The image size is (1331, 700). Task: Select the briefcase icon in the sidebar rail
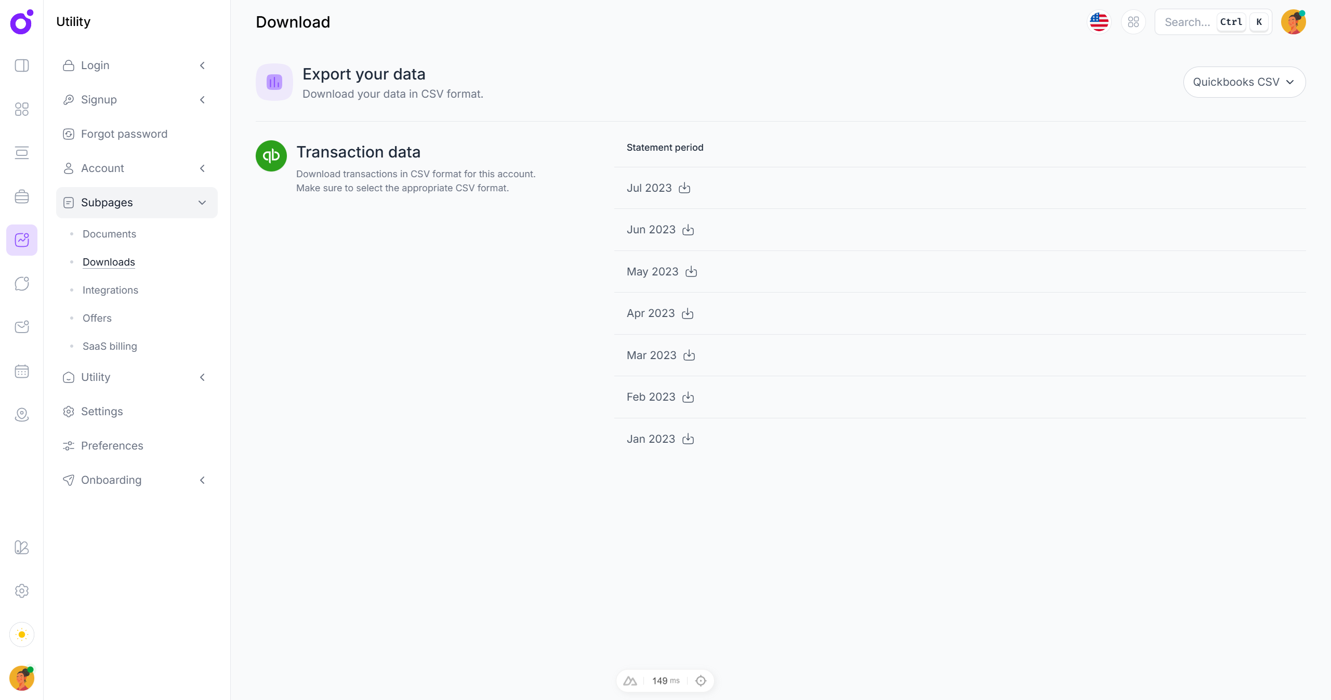22,196
